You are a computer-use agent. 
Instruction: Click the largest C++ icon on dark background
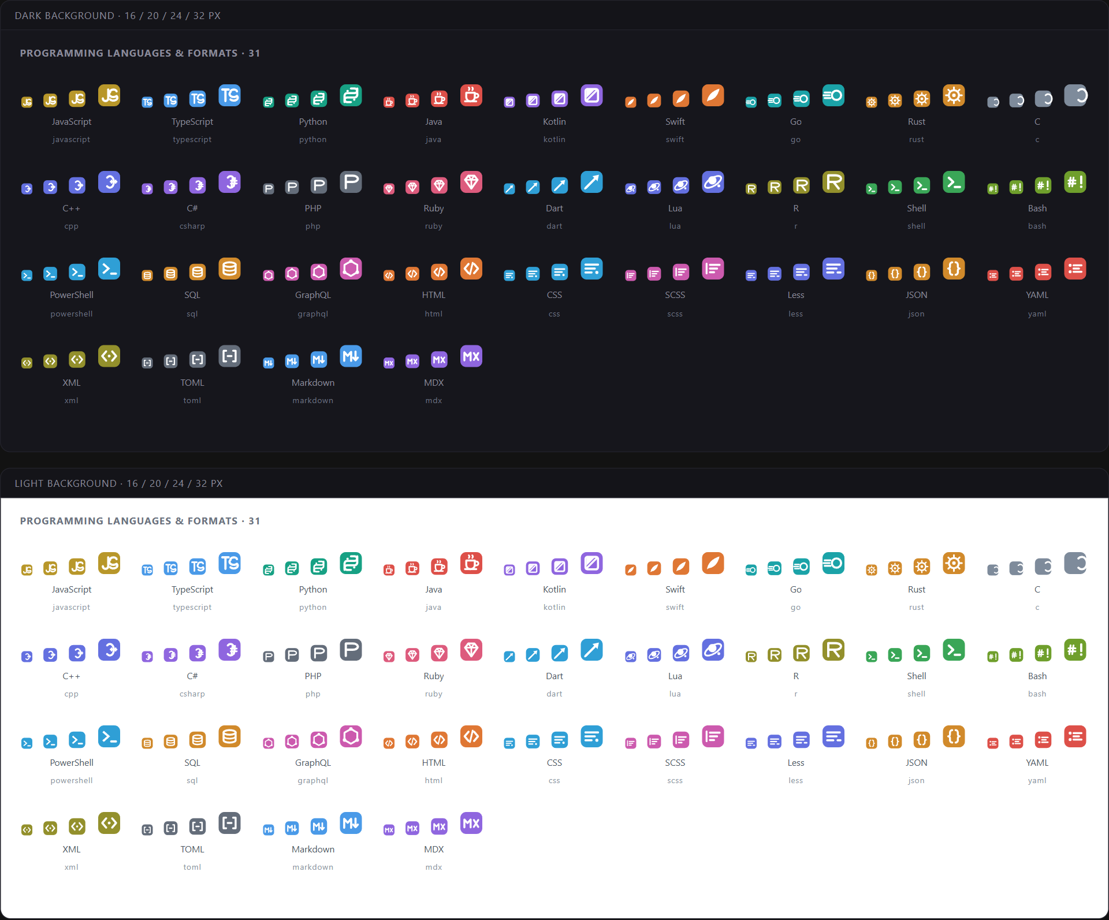pyautogui.click(x=109, y=182)
